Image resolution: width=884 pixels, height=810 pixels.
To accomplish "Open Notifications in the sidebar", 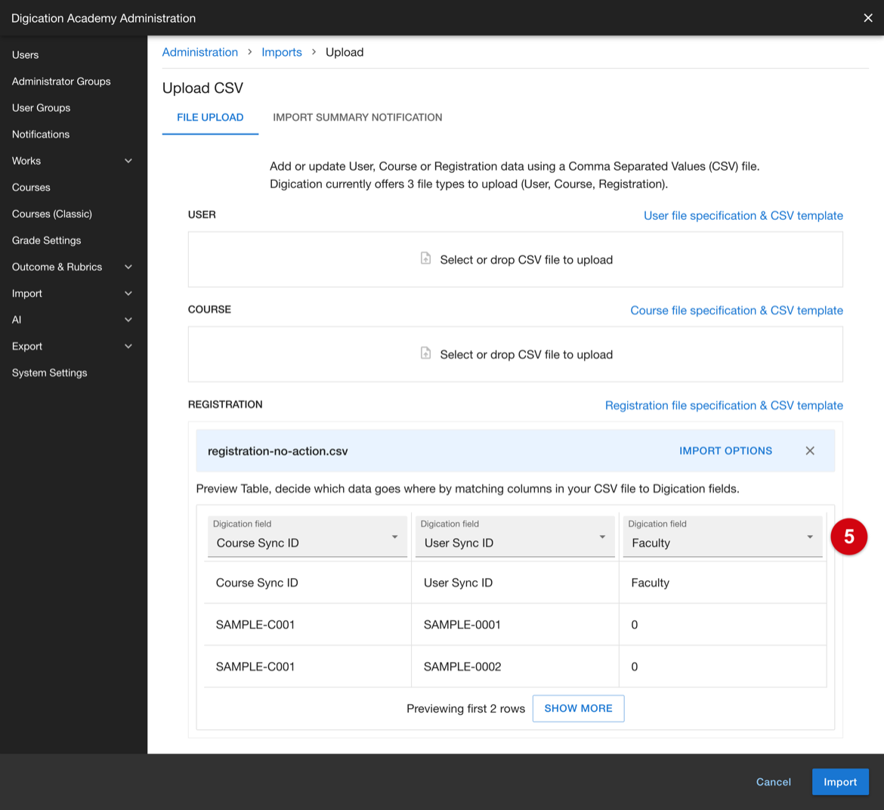I will pos(41,134).
